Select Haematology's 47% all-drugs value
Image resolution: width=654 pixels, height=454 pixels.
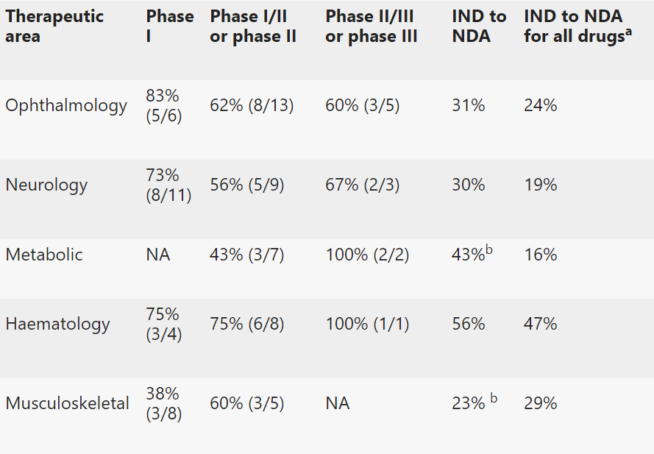540,324
